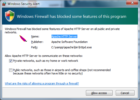Click the 'Publisher:' field label
This screenshot has height=100, width=140.
pyautogui.click(x=37, y=42)
